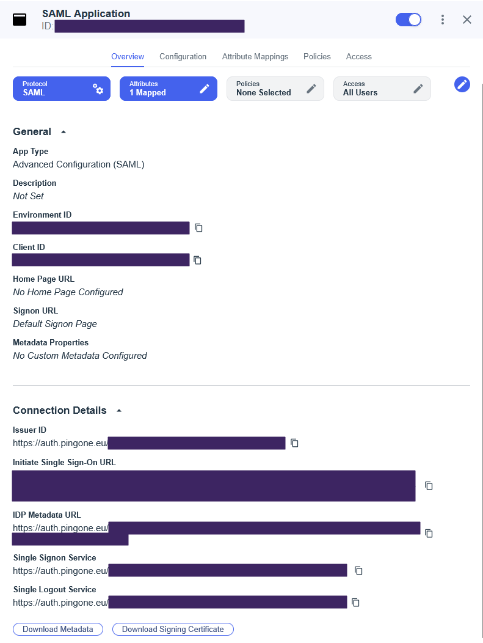Toggle the SAML Application enabled switch

tap(409, 20)
